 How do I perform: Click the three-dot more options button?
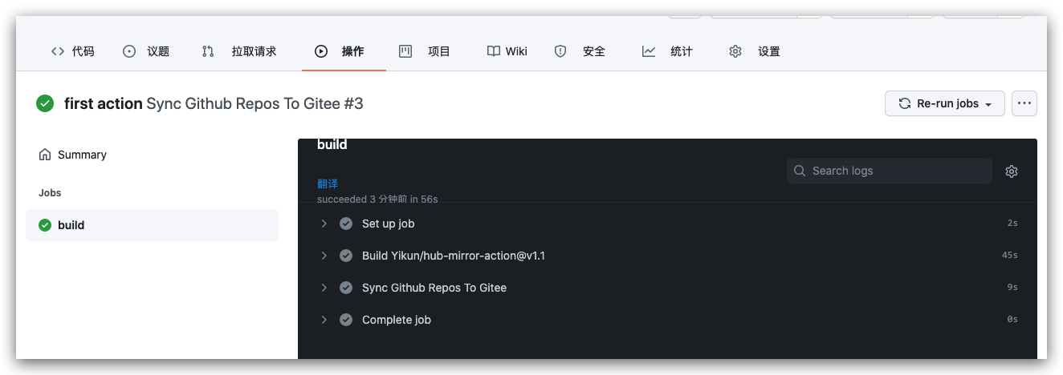click(1024, 103)
